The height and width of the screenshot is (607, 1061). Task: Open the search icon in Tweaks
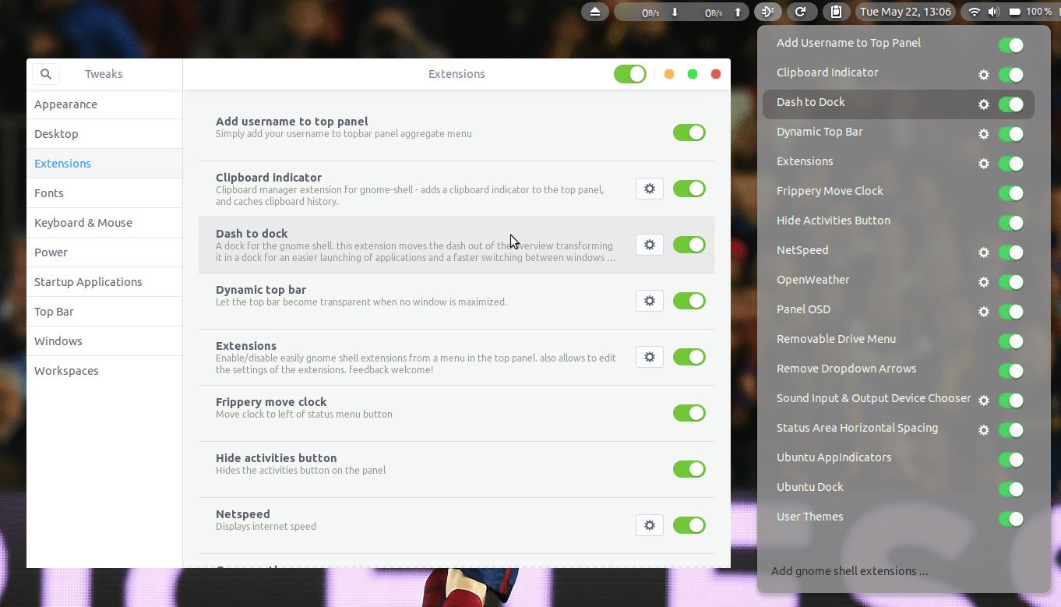pos(46,74)
